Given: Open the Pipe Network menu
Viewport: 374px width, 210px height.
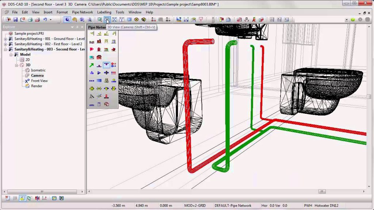Looking at the screenshot, I should click(82, 12).
